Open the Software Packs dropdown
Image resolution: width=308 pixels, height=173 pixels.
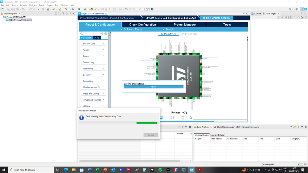click(131, 30)
